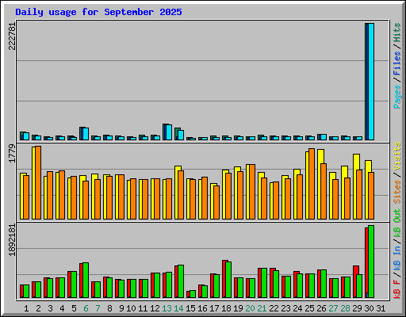Select day 11 on the x-axis
This screenshot has width=406, height=317.
coord(143,308)
